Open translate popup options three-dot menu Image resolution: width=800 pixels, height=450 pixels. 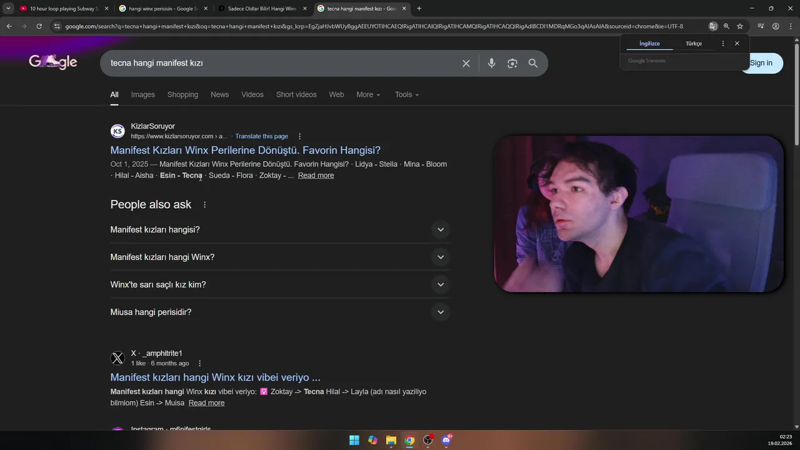click(723, 44)
